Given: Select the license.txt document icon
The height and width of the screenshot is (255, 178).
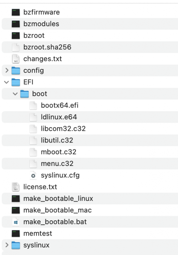Looking at the screenshot, I should coord(16,187).
